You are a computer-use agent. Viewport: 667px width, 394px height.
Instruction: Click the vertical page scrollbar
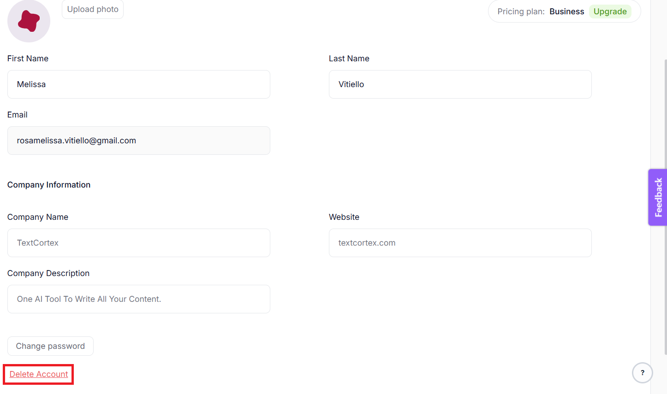(665, 207)
